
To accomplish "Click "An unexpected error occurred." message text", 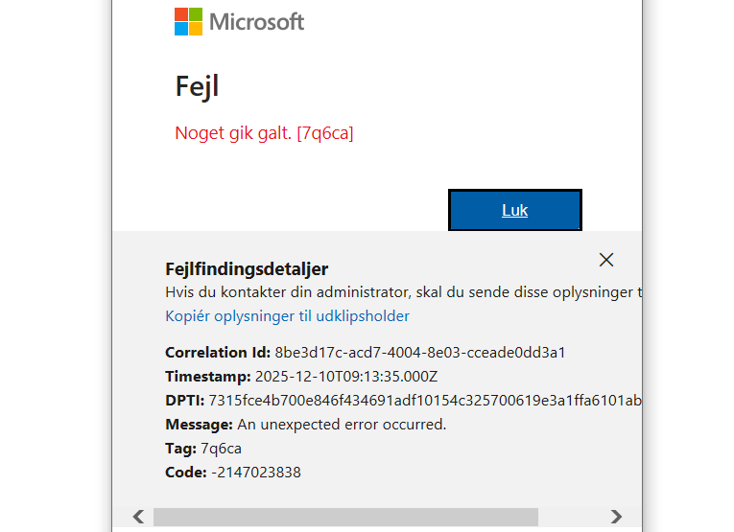I will pos(342,424).
